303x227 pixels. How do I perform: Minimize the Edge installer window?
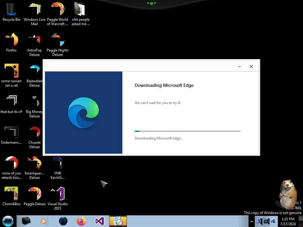click(239, 67)
